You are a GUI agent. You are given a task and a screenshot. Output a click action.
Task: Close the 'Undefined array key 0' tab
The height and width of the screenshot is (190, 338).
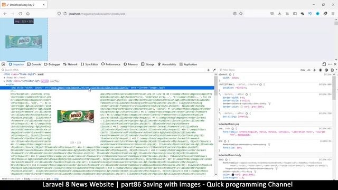click(43, 5)
